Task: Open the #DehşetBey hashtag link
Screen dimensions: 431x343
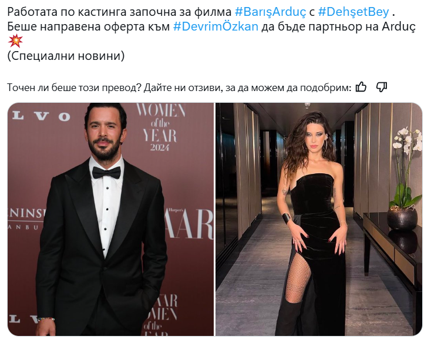Action: (353, 12)
